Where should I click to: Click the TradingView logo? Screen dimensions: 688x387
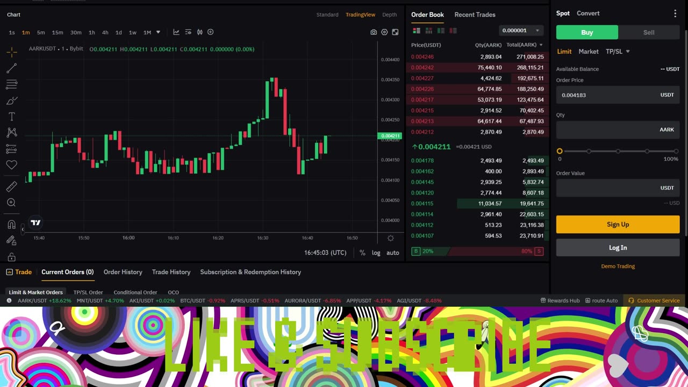tap(35, 223)
